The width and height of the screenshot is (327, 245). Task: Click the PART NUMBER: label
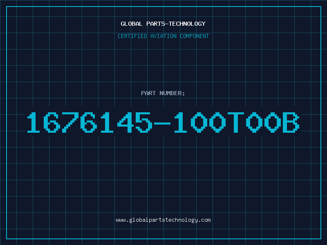click(x=163, y=93)
